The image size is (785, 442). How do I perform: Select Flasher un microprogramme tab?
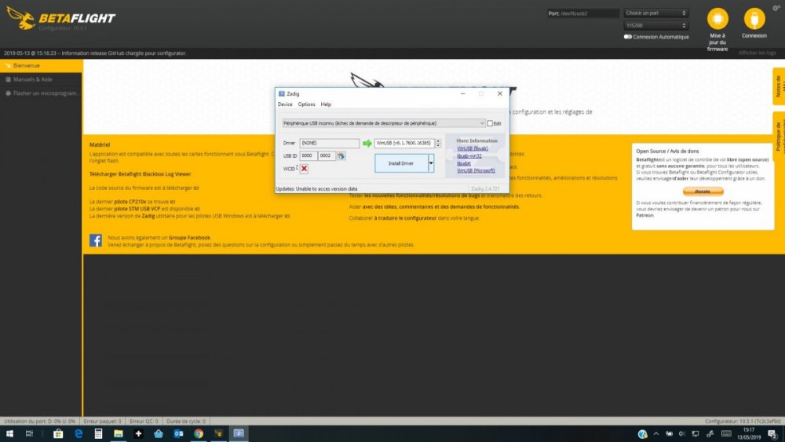tap(41, 93)
